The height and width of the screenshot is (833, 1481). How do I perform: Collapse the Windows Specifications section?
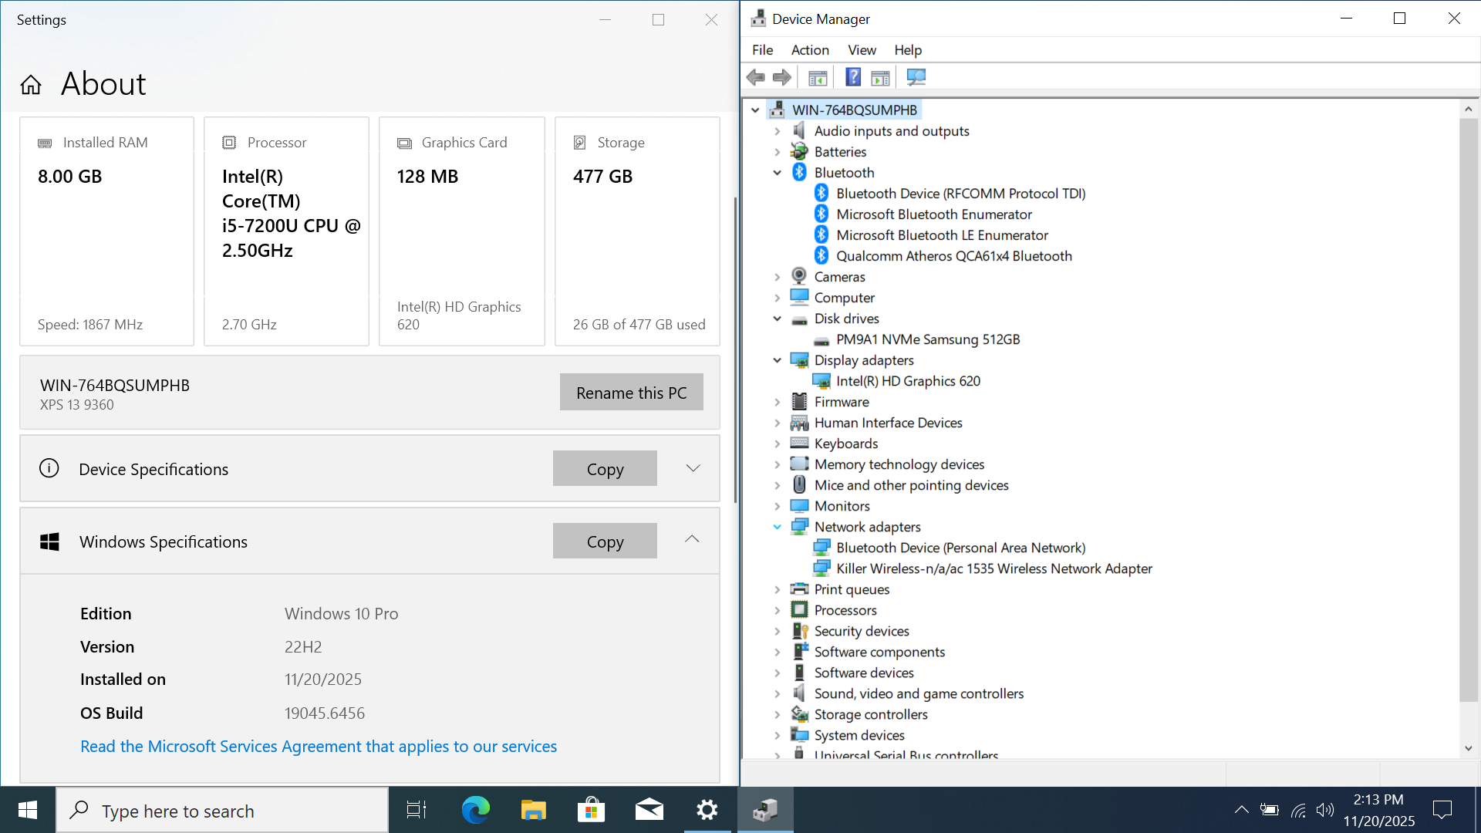(x=692, y=540)
